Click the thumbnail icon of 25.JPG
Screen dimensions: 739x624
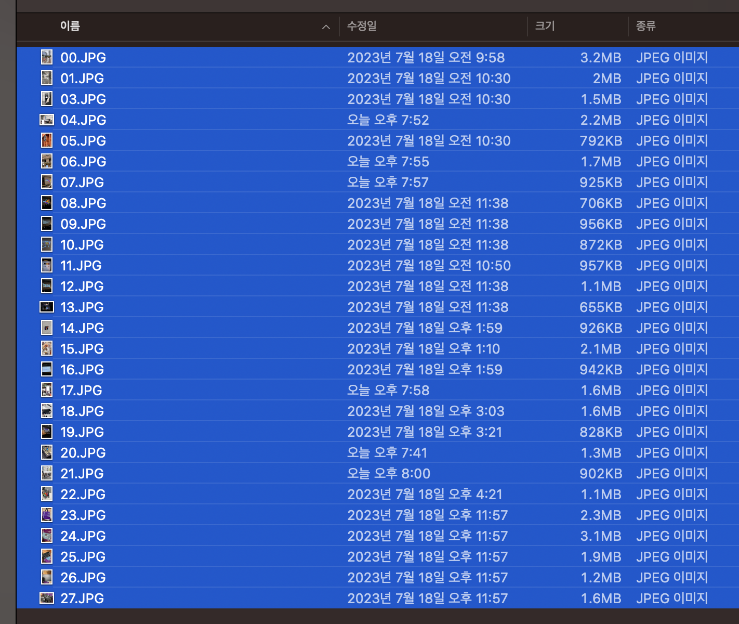pos(47,556)
